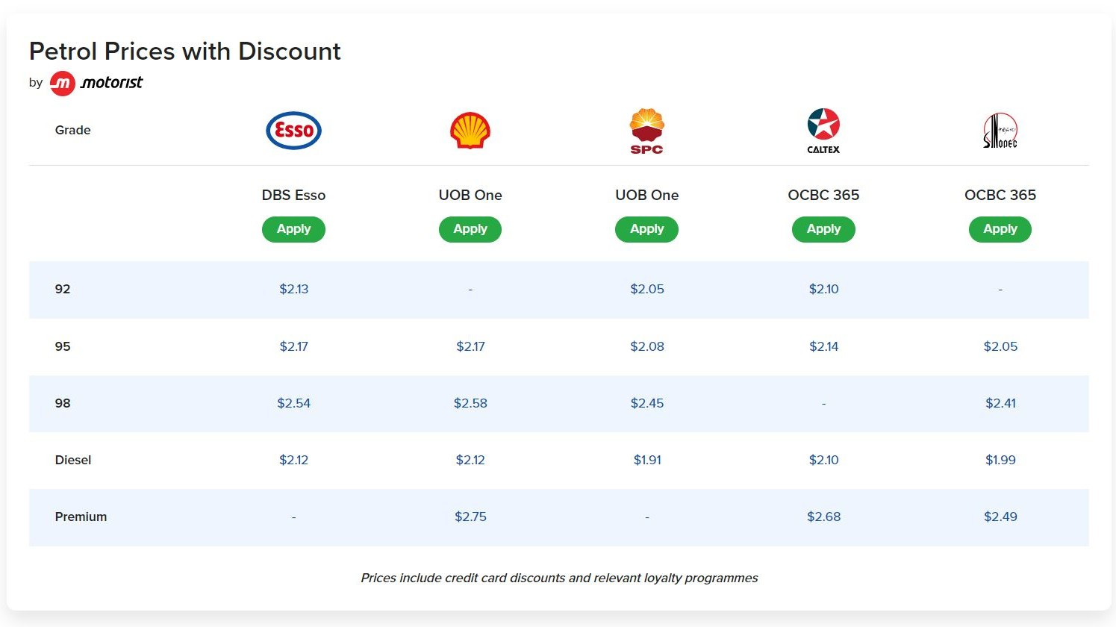This screenshot has height=627, width=1116.
Task: Select the Diesel row label
Action: (72, 460)
